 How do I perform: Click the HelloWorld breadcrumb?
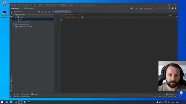tap(29, 8)
